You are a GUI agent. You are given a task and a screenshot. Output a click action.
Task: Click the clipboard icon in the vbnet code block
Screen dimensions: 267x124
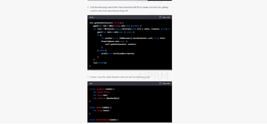pyautogui.click(x=160, y=17)
